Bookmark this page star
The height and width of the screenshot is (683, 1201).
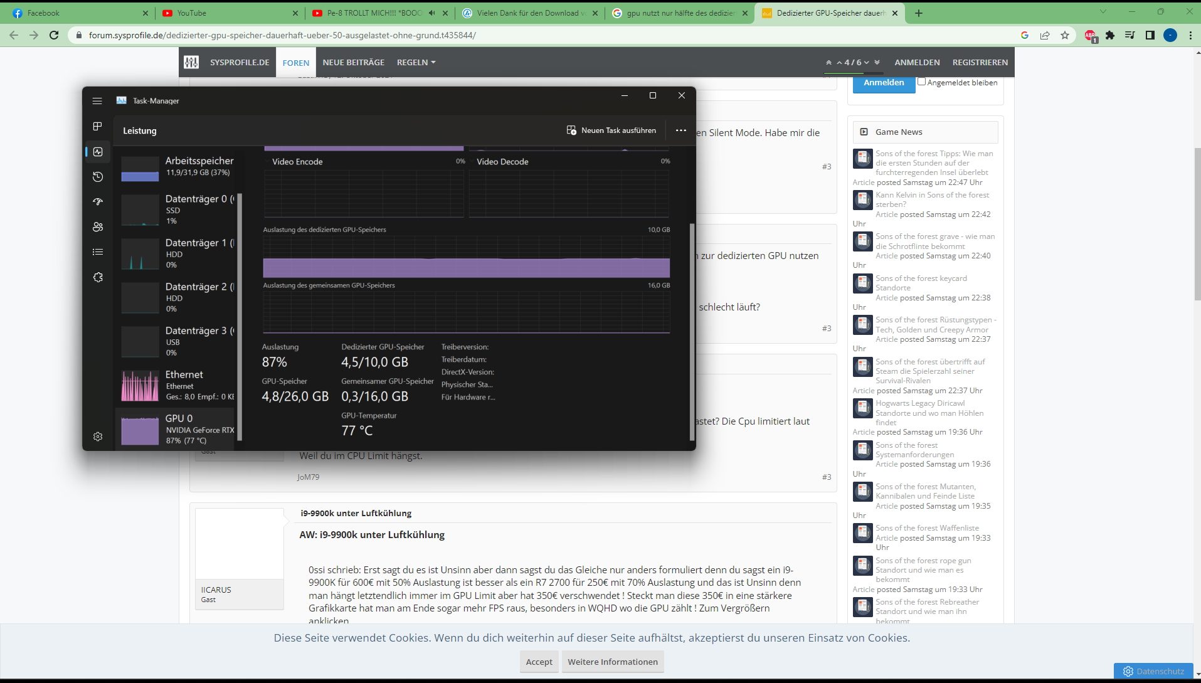[x=1065, y=35]
